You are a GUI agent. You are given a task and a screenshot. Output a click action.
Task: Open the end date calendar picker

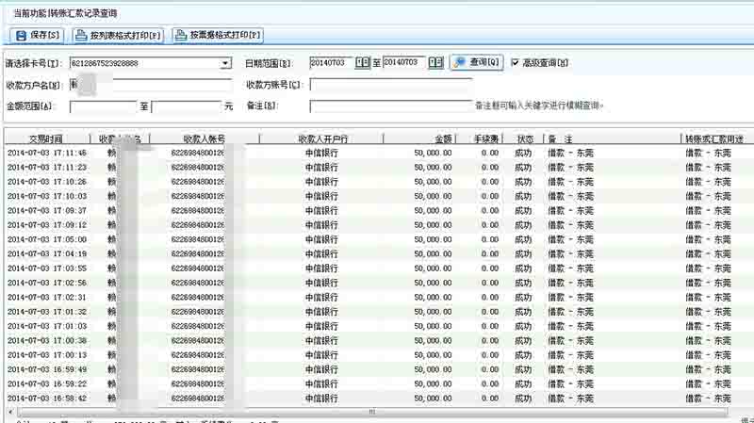tap(435, 63)
